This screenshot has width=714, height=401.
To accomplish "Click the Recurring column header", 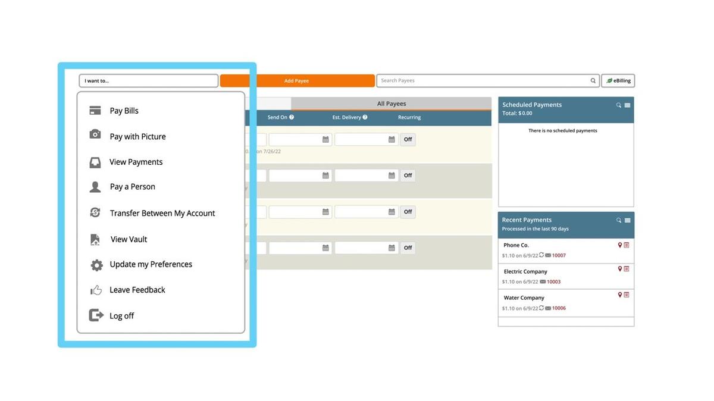I will click(x=409, y=117).
